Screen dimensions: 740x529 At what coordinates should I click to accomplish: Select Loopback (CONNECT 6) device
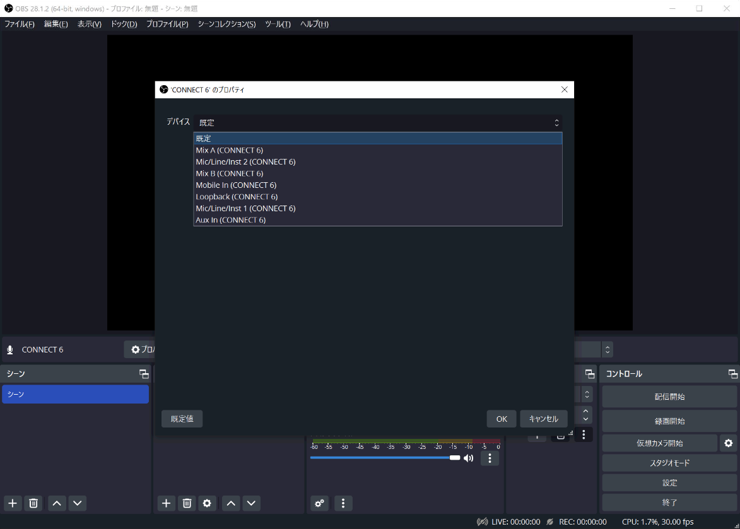[377, 197]
